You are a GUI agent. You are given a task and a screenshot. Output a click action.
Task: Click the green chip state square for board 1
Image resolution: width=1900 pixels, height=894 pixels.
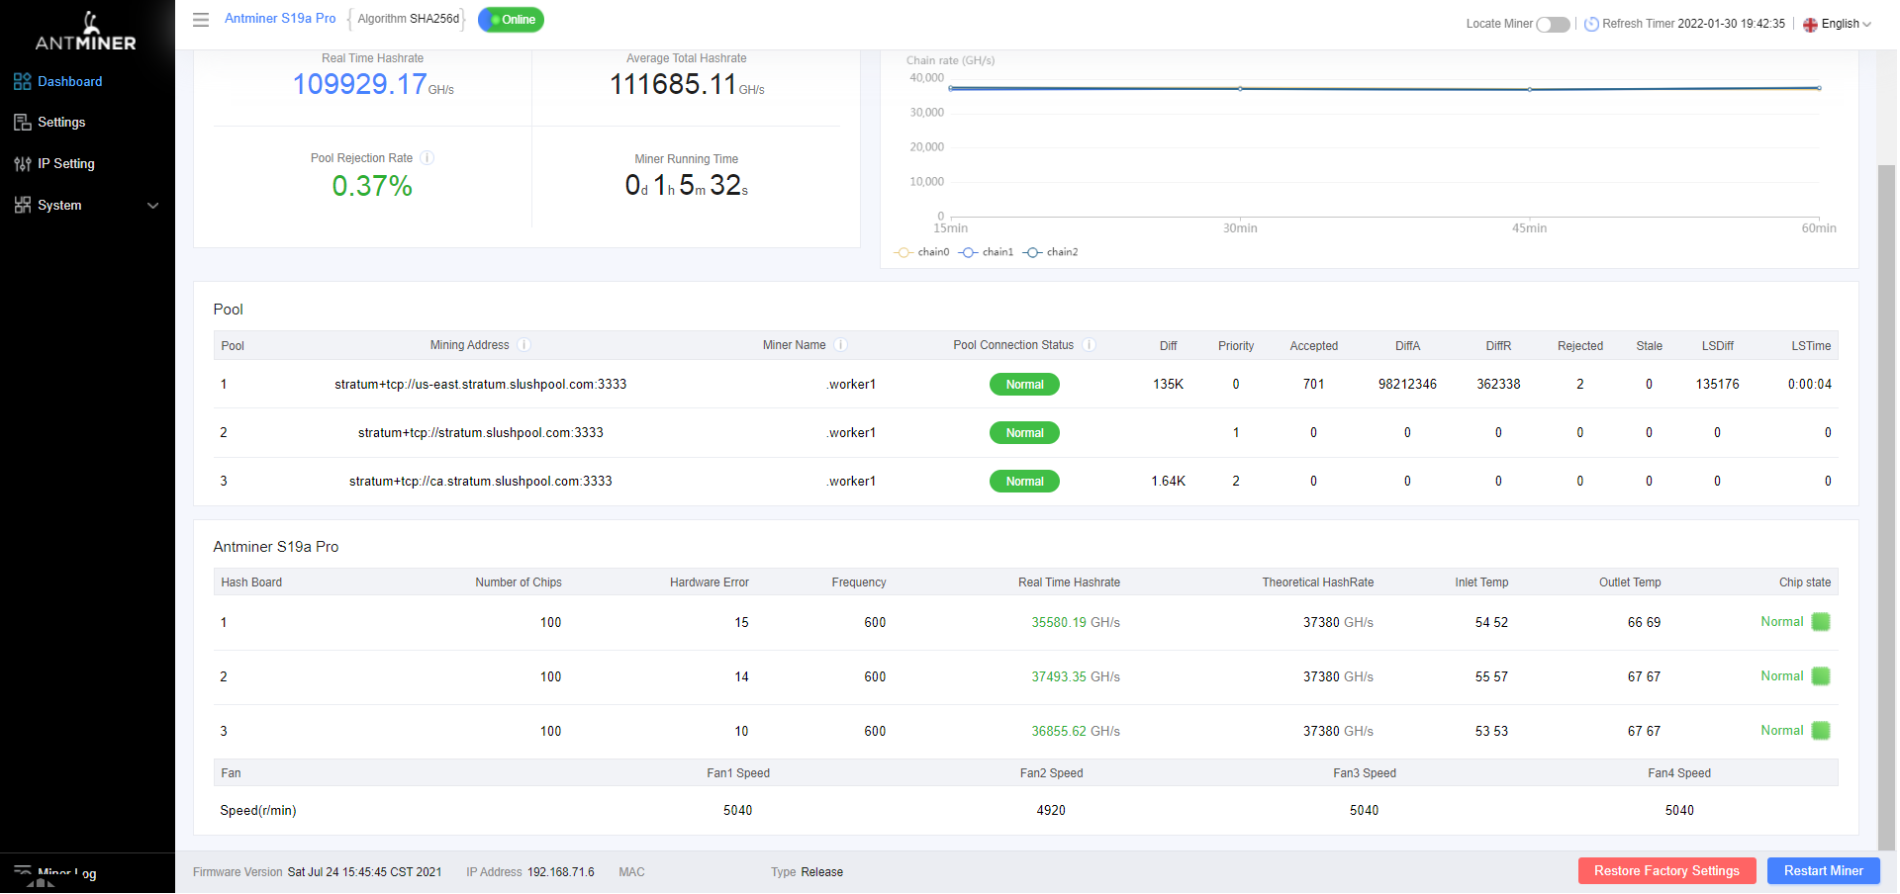click(1821, 622)
